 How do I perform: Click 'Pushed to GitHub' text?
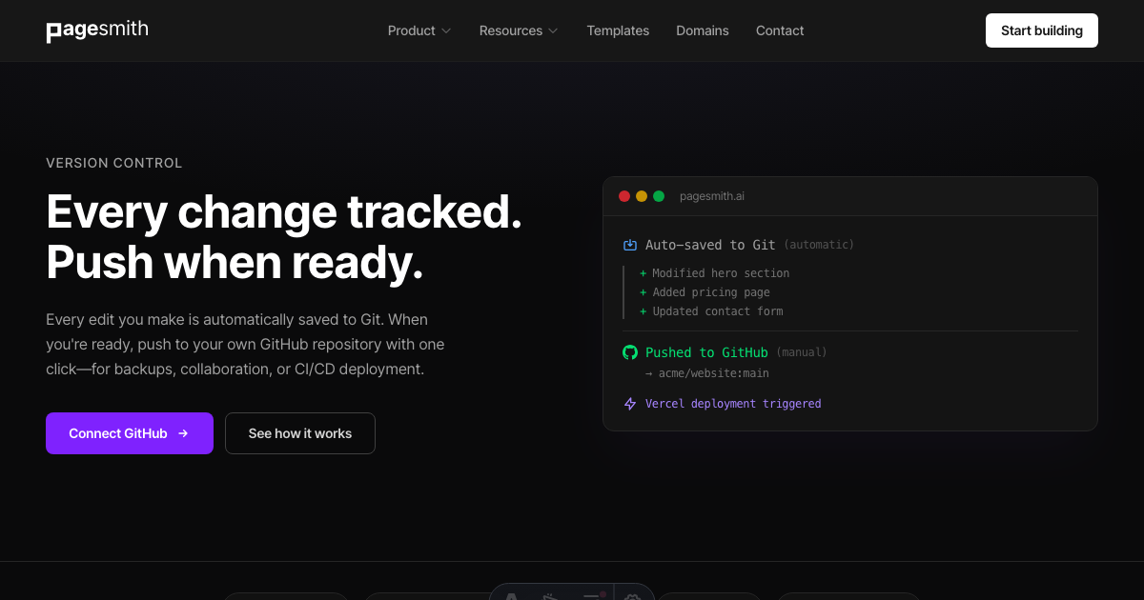click(706, 352)
